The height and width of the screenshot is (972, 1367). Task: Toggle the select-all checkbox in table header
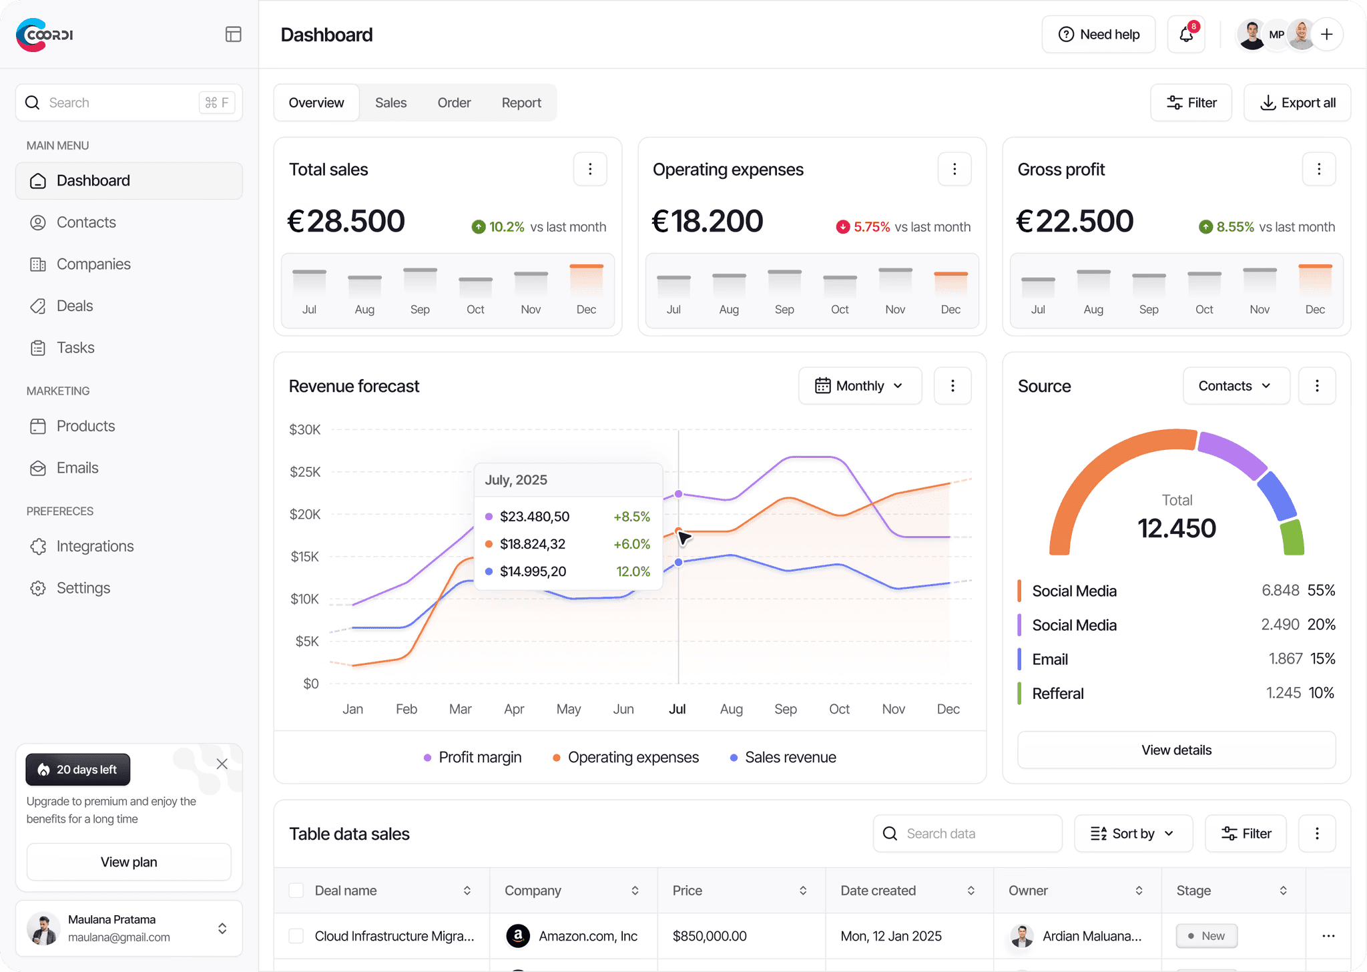pos(296,891)
